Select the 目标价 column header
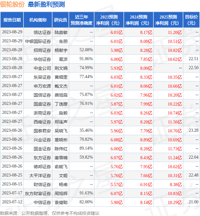This screenshot has height=216, width=200. [191, 20]
